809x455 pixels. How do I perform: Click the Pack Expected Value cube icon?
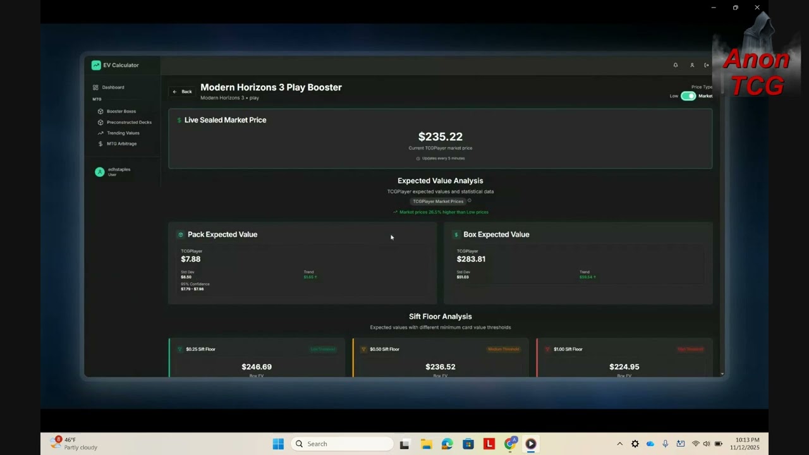pyautogui.click(x=181, y=234)
